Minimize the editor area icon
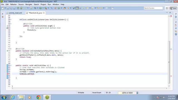This screenshot has height=100, width=178. [x=167, y=12]
